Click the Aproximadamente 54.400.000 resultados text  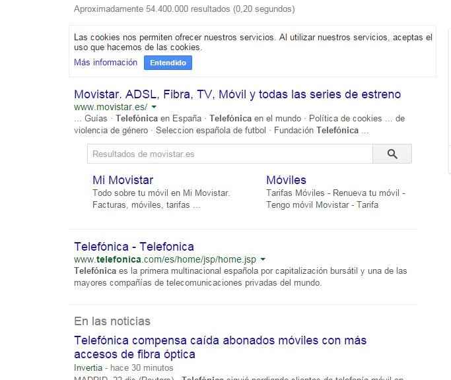[x=184, y=9]
